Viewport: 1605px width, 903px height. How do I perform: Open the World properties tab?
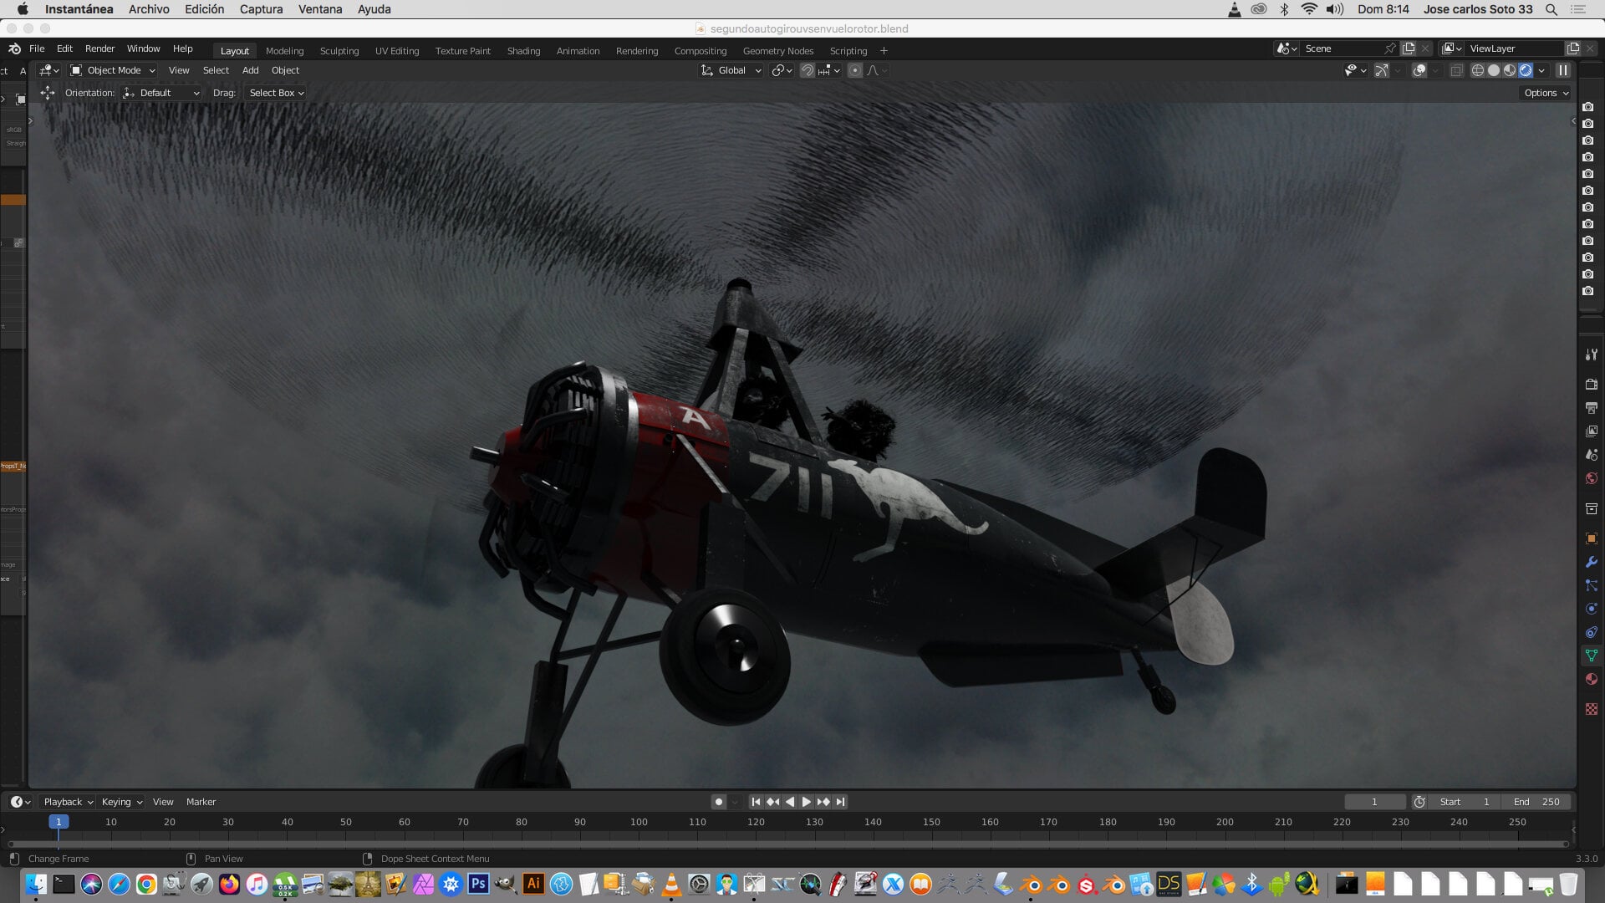1591,478
